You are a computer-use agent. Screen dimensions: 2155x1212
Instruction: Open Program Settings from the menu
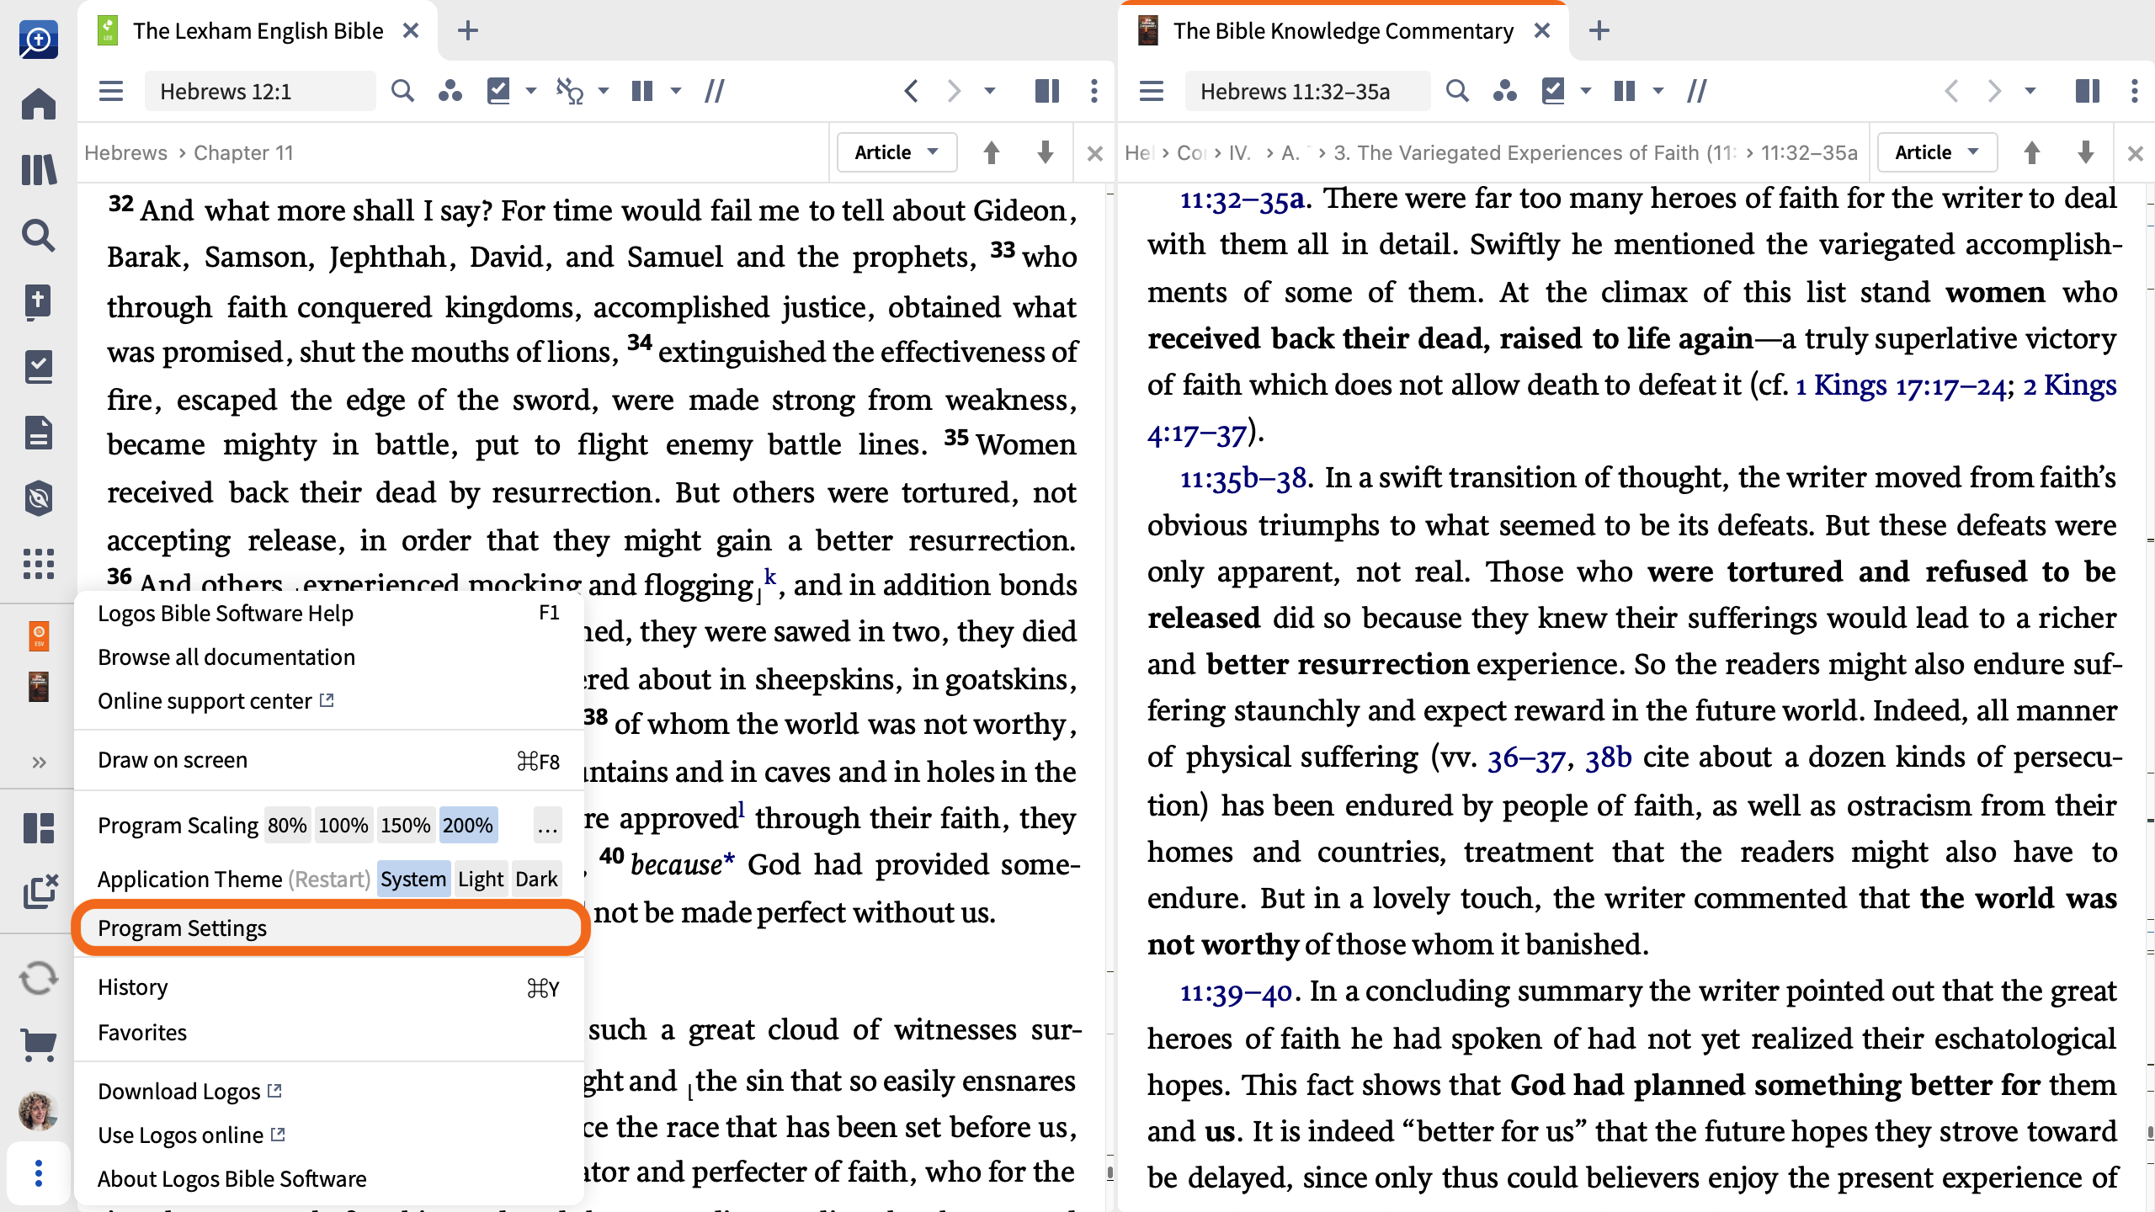coord(328,928)
